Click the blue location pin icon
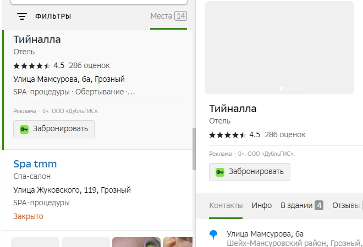The width and height of the screenshot is (363, 247). pos(214,235)
